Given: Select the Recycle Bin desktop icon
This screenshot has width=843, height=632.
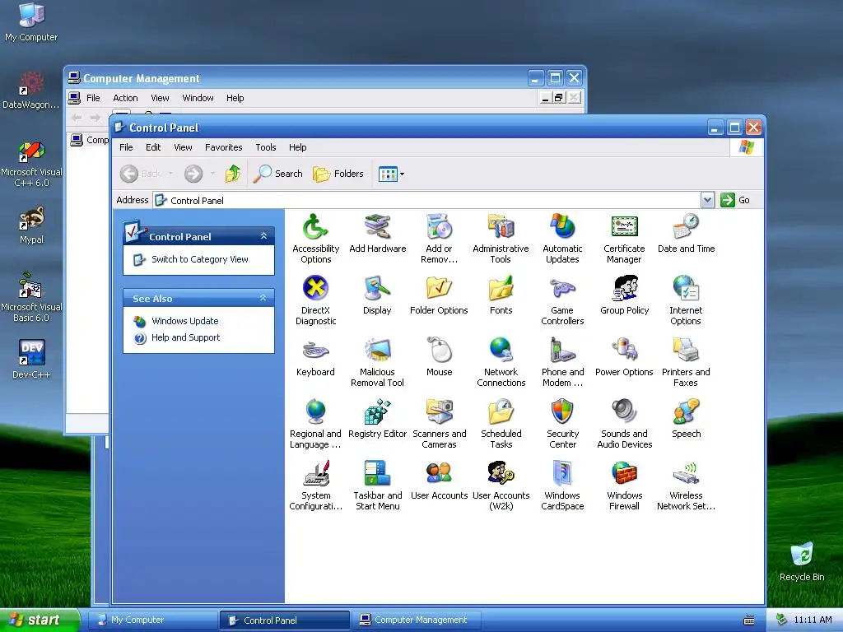Looking at the screenshot, I should (x=802, y=562).
